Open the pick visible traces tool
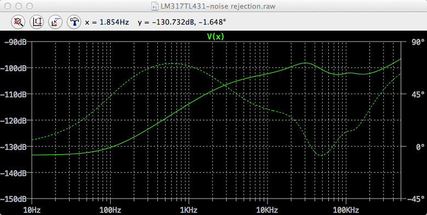 tap(55, 22)
